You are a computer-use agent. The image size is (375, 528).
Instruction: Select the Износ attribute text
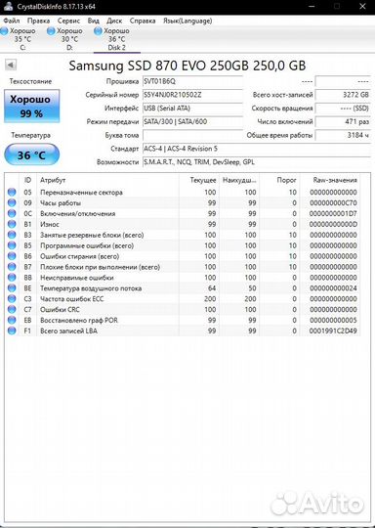click(x=50, y=224)
